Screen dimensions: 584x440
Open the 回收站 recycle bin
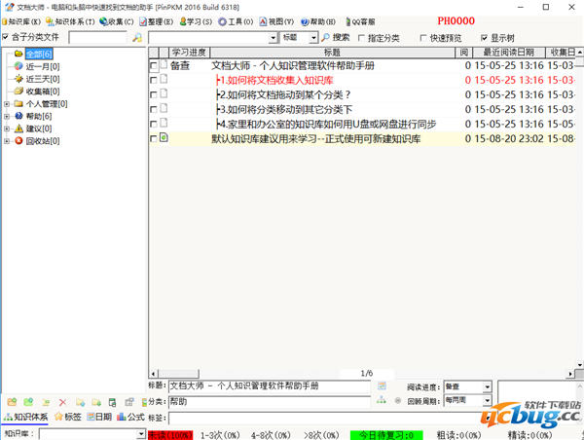[x=41, y=141]
